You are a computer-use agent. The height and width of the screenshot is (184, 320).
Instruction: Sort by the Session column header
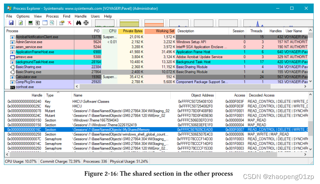coord(237,31)
